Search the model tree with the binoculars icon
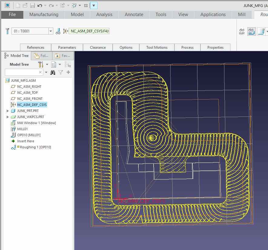Screen dimensions: 268x250 53,72
